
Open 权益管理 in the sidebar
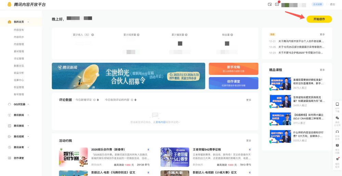point(19,87)
